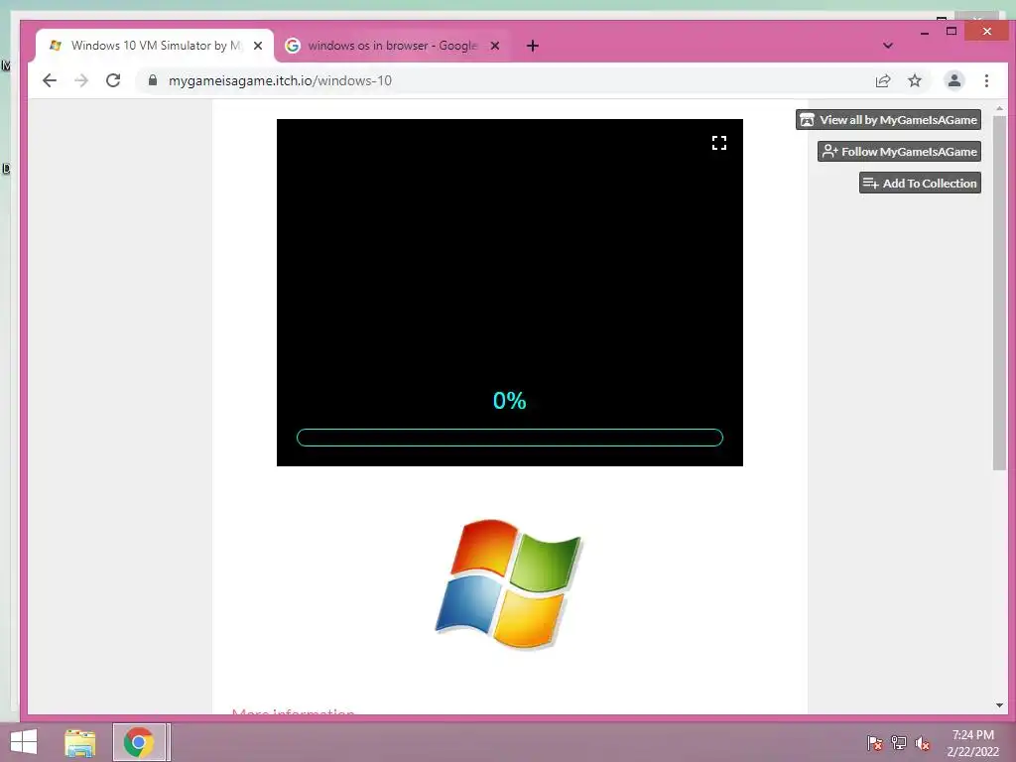View site info via lock icon
Image resolution: width=1016 pixels, height=762 pixels.
[152, 80]
